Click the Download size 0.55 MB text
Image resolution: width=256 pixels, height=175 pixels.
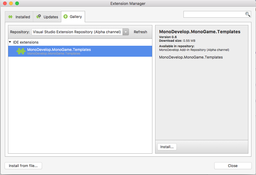(x=177, y=41)
